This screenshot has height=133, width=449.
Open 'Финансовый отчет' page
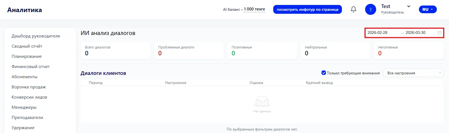pyautogui.click(x=31, y=67)
